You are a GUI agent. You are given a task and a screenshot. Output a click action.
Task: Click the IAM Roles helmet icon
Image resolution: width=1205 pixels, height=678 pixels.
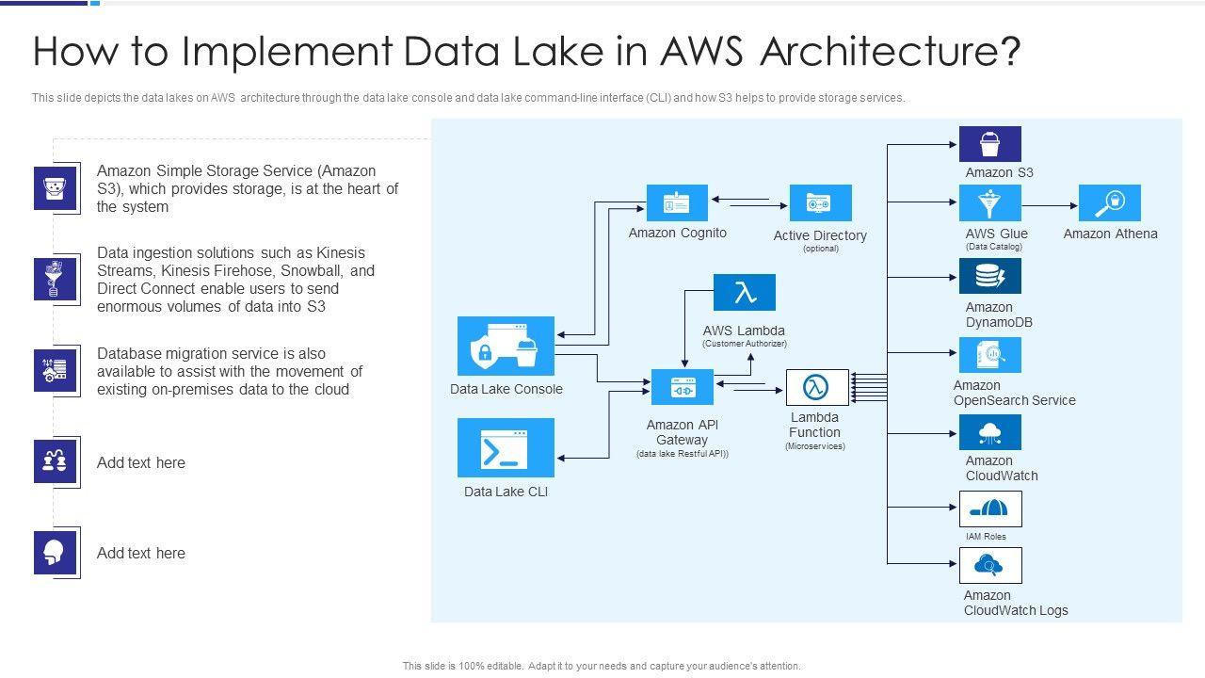(x=989, y=509)
